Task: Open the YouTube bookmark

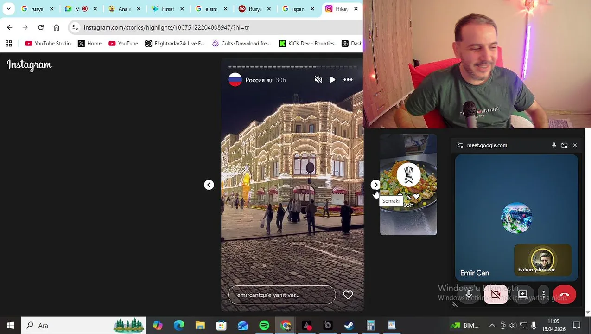Action: (x=123, y=44)
